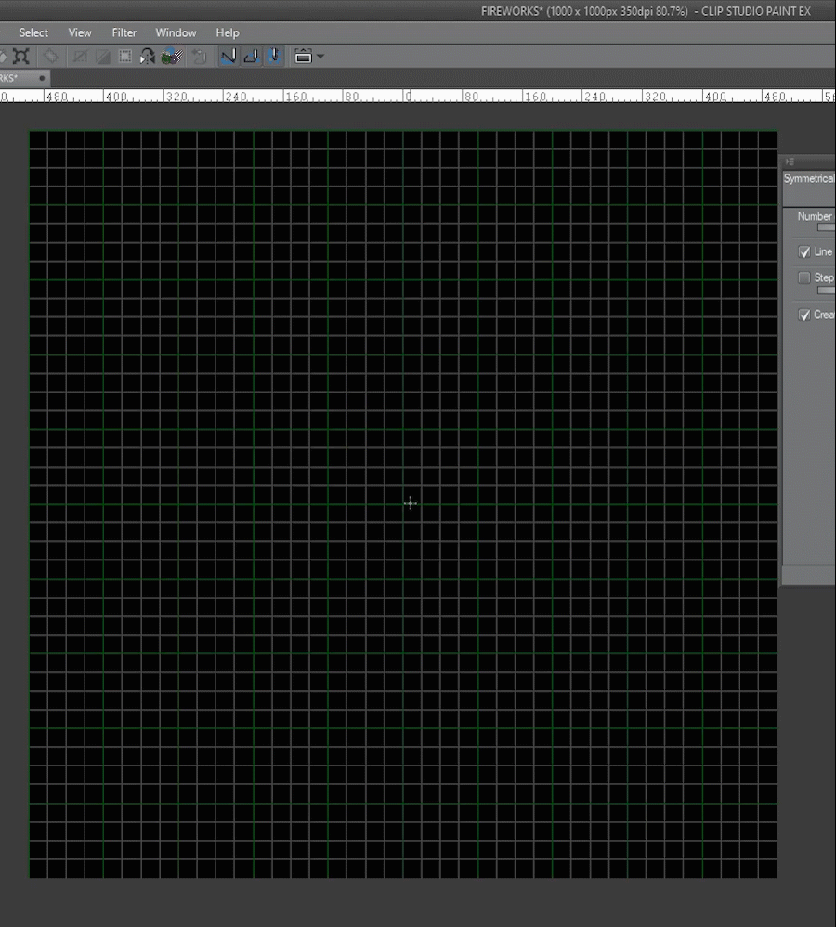Click the Invert selected area icon

coord(102,57)
